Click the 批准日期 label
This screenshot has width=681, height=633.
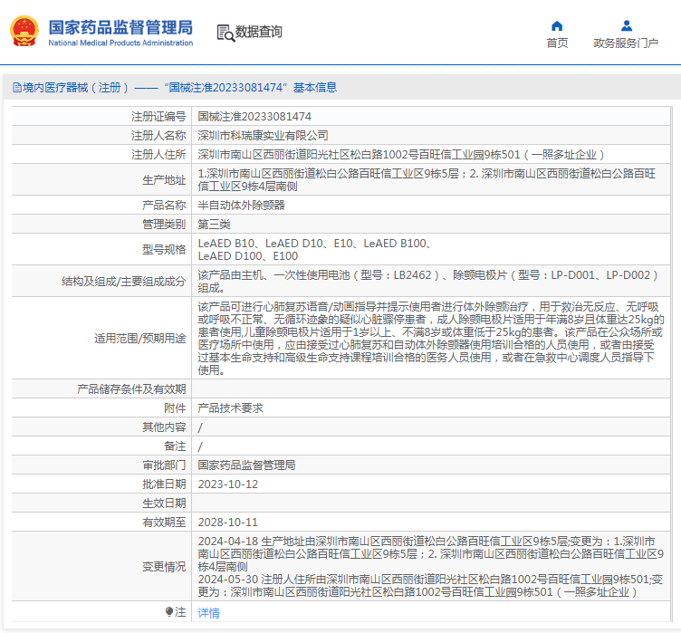pos(164,484)
